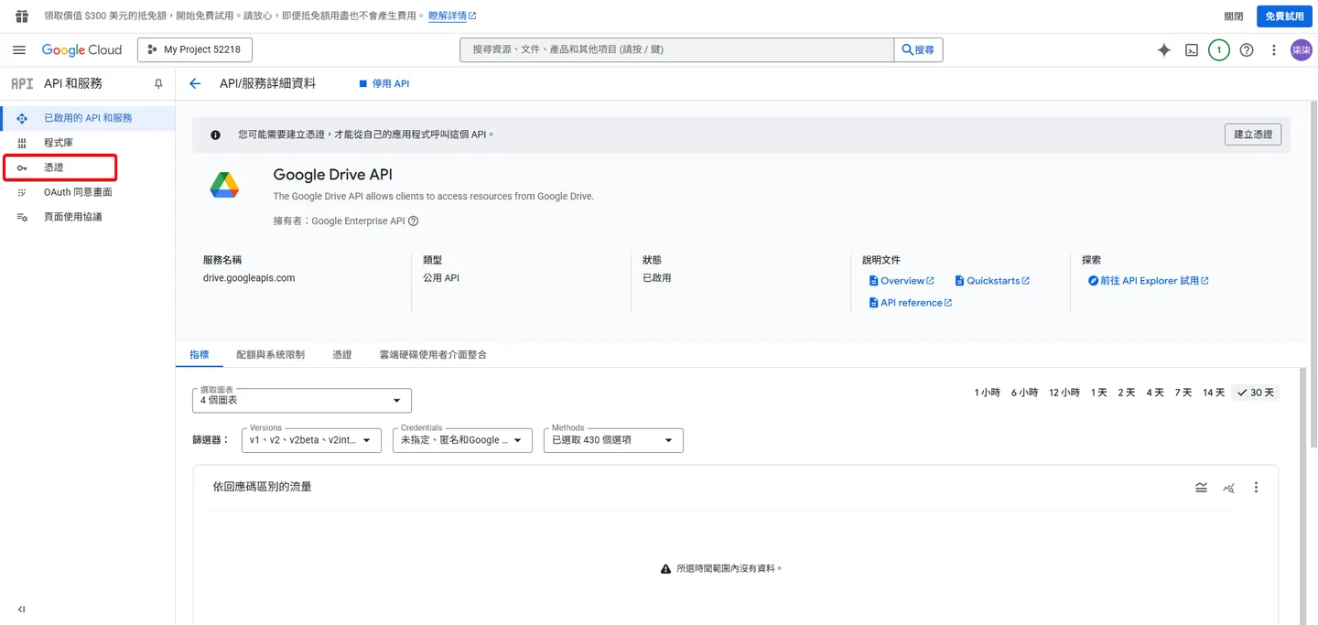Screen dimensions: 1318x625
Task: Open the Gemini sparkle assistant icon
Action: pyautogui.click(x=1164, y=50)
